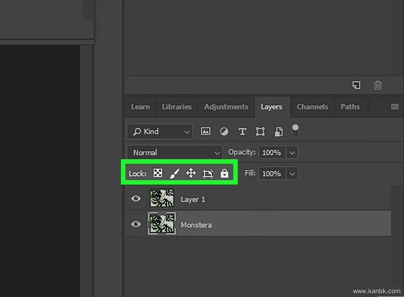The image size is (404, 297).
Task: Filter layers by pixel layer icon
Action: (205, 131)
